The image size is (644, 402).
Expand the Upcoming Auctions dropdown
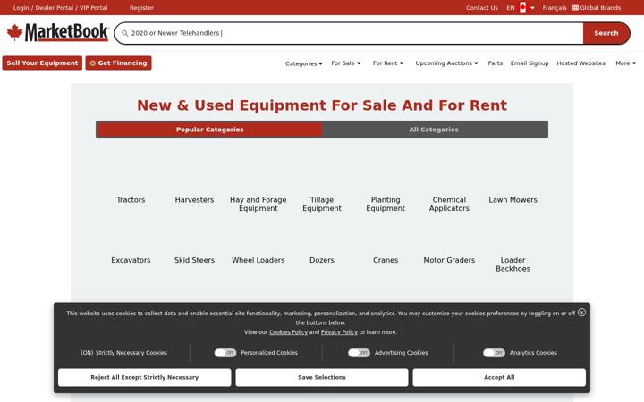pos(446,63)
